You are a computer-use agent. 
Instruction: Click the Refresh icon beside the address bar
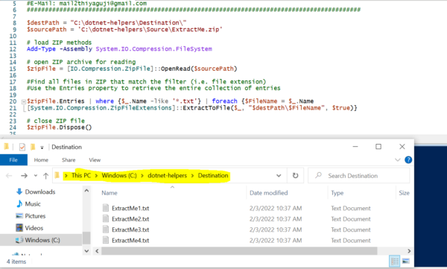pyautogui.click(x=295, y=175)
